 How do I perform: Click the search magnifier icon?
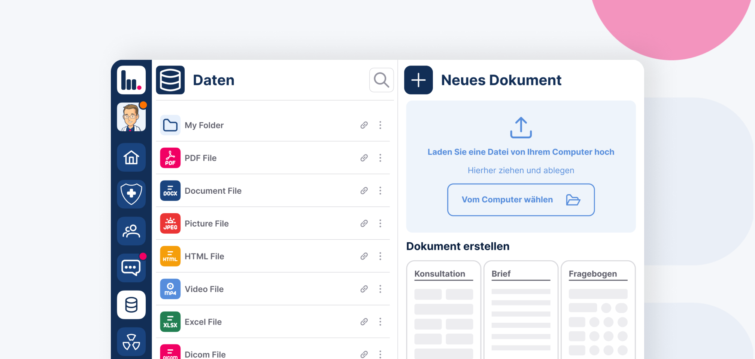(381, 80)
